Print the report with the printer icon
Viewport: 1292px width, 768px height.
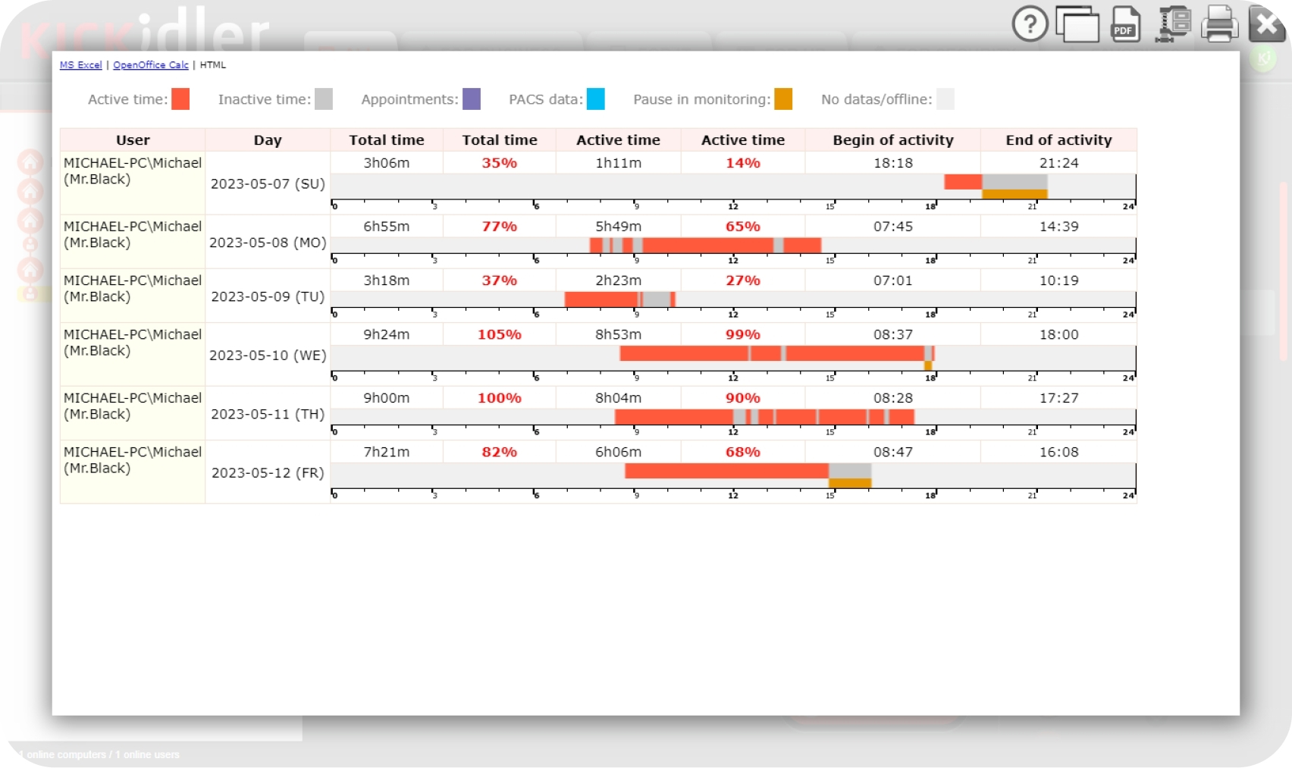(x=1219, y=24)
